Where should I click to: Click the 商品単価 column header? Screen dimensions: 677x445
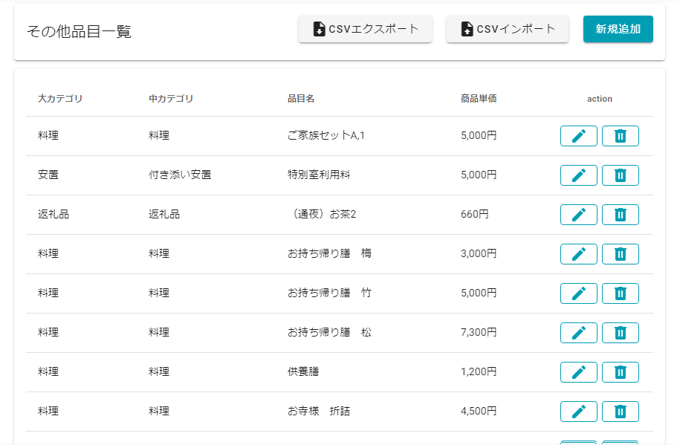coord(479,99)
